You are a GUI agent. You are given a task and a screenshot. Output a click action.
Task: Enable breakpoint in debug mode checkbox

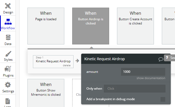coord(163,99)
